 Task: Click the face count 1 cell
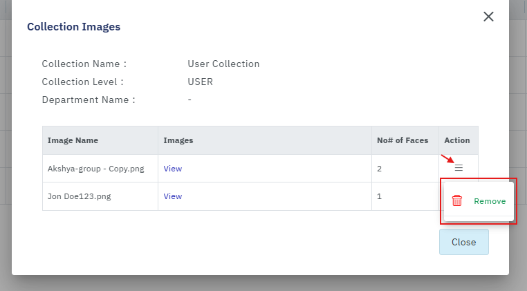pos(380,196)
